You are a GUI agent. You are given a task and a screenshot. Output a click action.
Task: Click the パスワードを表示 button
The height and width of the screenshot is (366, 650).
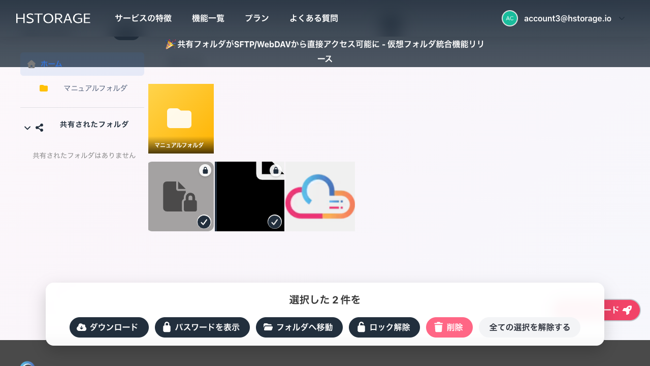point(202,327)
